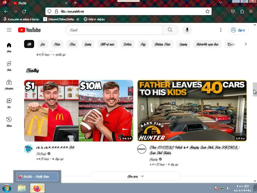
Task: Close the YouTube tab
Action: click(x=66, y=3)
